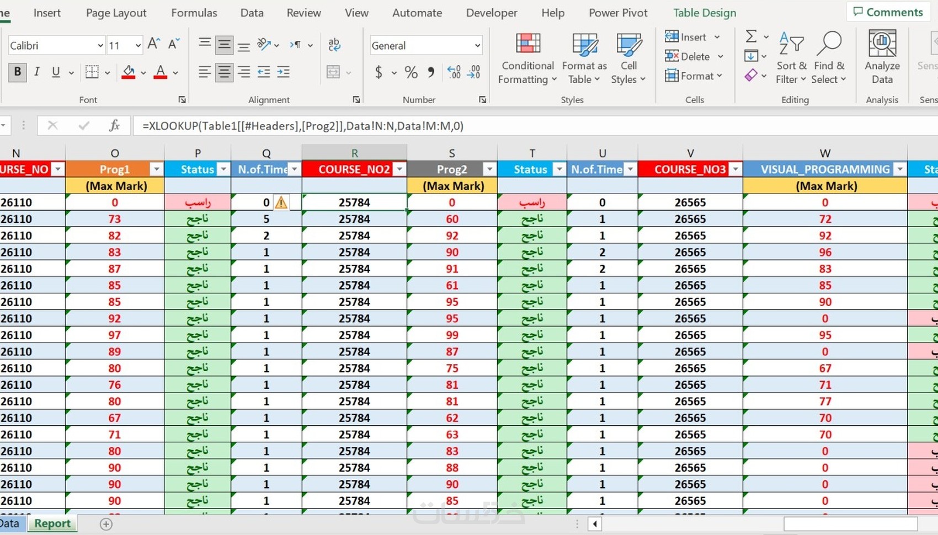Align text to the right

[244, 72]
